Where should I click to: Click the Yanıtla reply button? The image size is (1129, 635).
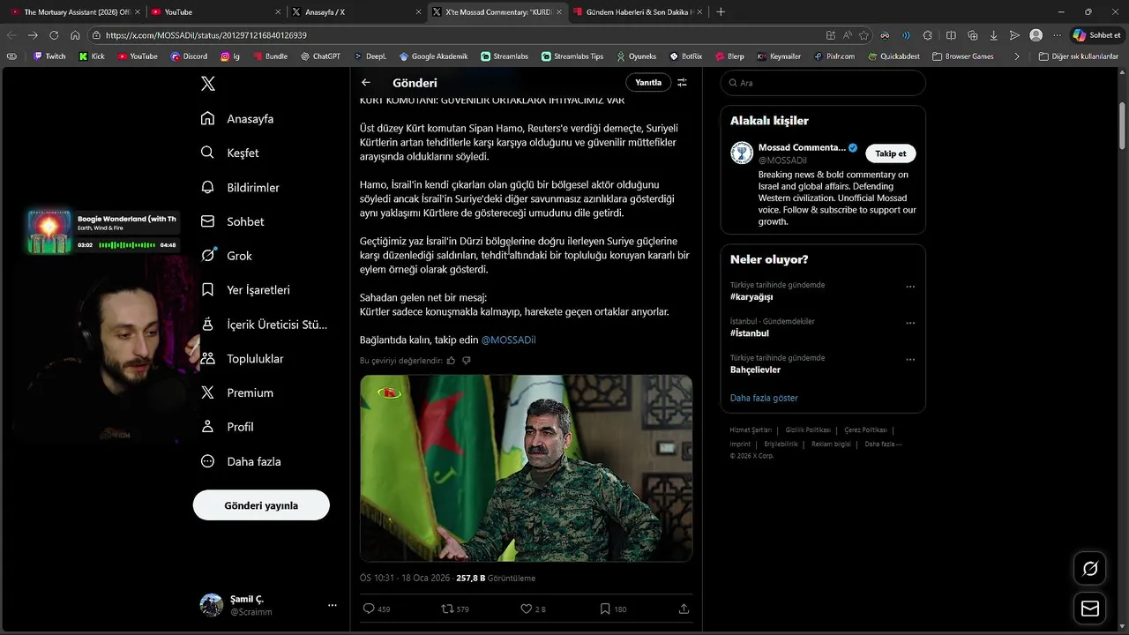648,83
